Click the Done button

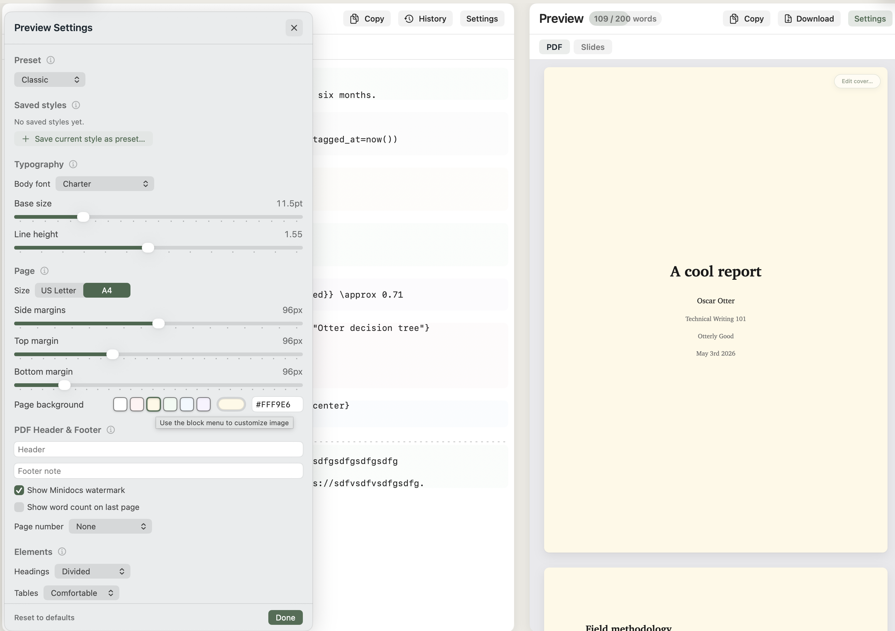tap(285, 617)
